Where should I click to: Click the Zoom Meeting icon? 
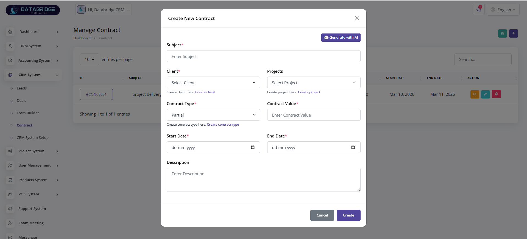(10, 223)
